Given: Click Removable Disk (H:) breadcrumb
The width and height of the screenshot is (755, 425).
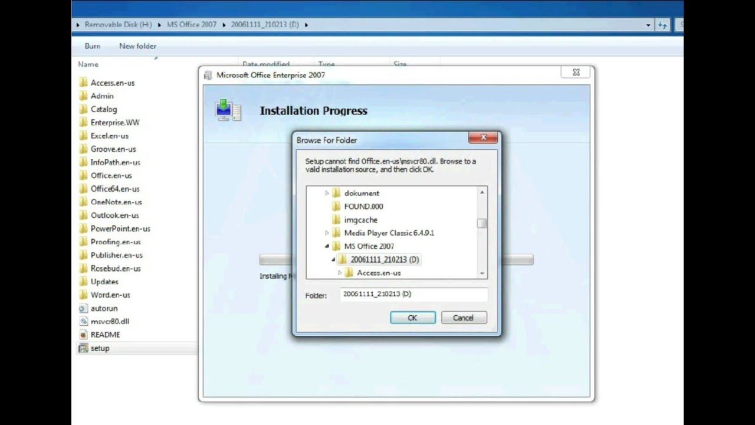Looking at the screenshot, I should click(118, 25).
